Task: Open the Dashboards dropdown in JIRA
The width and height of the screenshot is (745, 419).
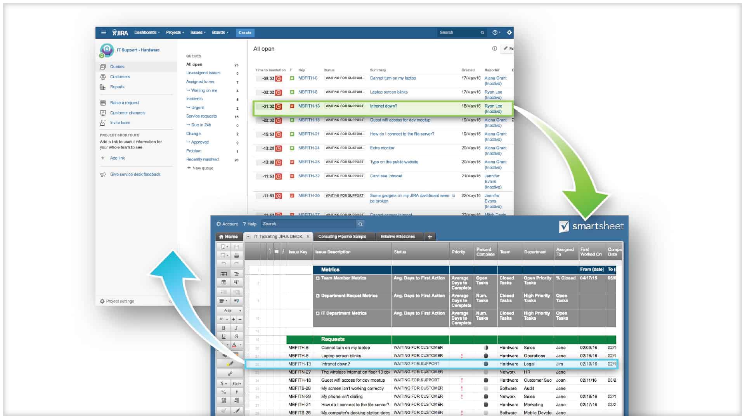Action: [147, 33]
